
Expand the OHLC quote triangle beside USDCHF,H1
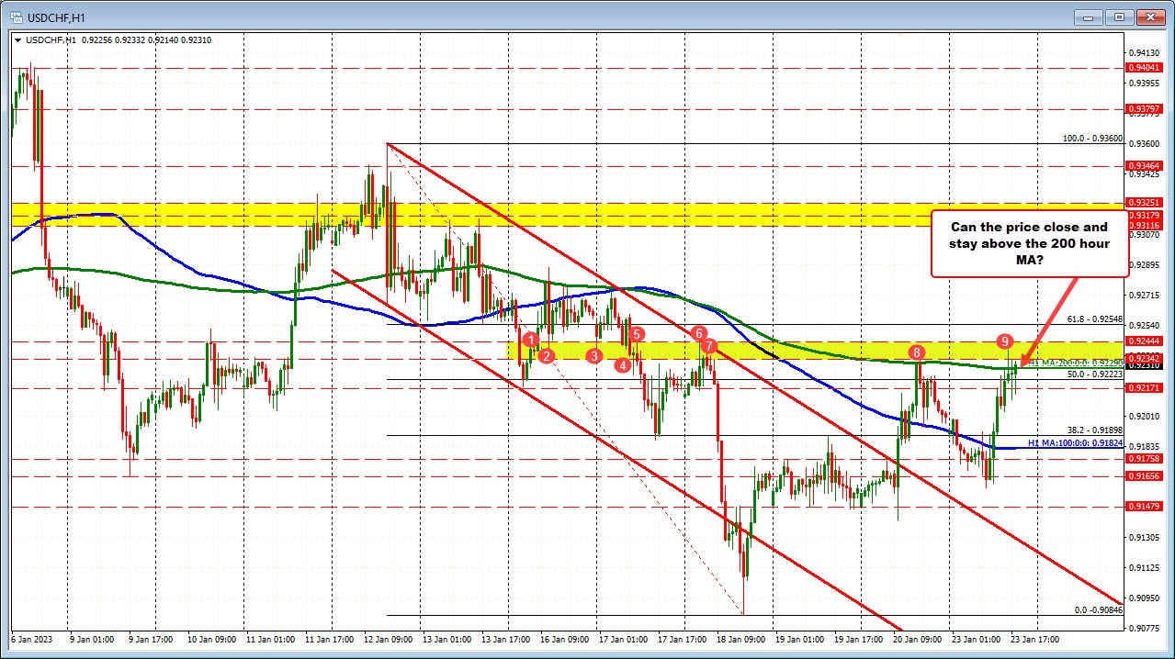click(x=18, y=40)
